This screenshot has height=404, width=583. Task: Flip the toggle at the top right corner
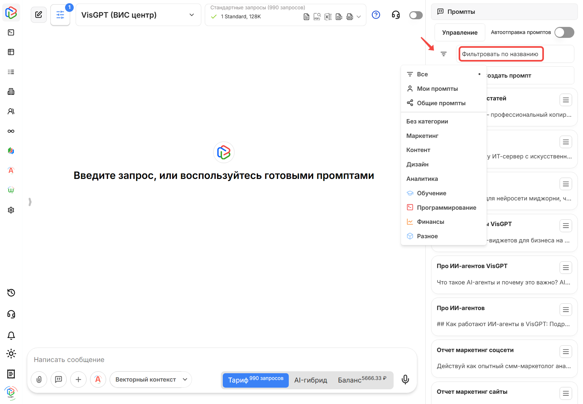[415, 15]
